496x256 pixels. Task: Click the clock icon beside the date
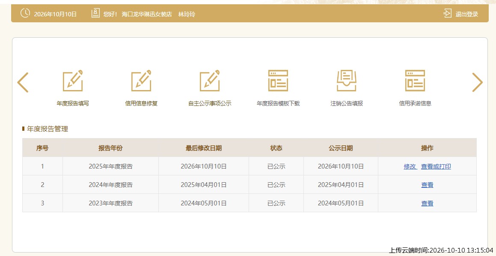tap(25, 13)
